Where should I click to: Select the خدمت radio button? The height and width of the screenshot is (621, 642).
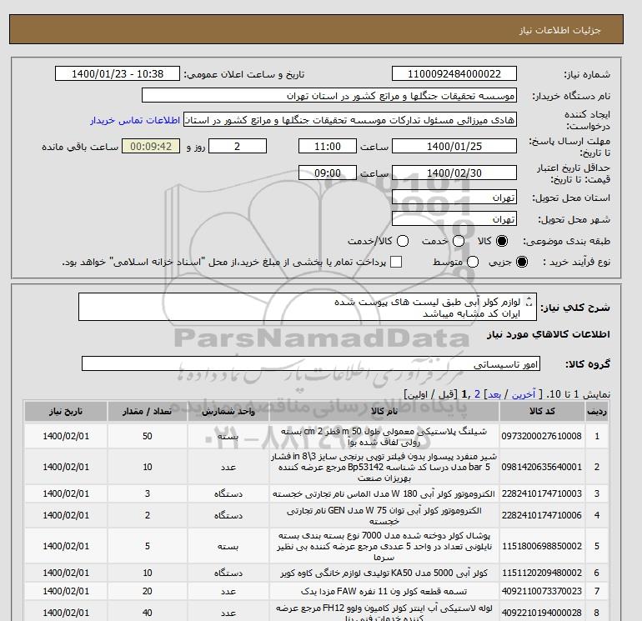(x=459, y=241)
